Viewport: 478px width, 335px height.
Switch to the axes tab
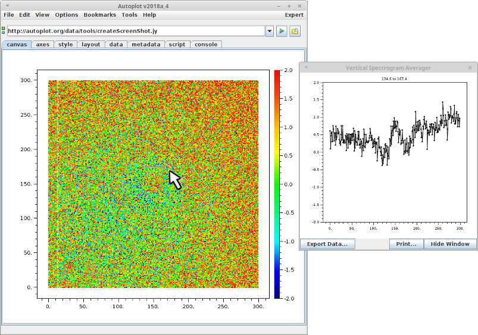(43, 45)
